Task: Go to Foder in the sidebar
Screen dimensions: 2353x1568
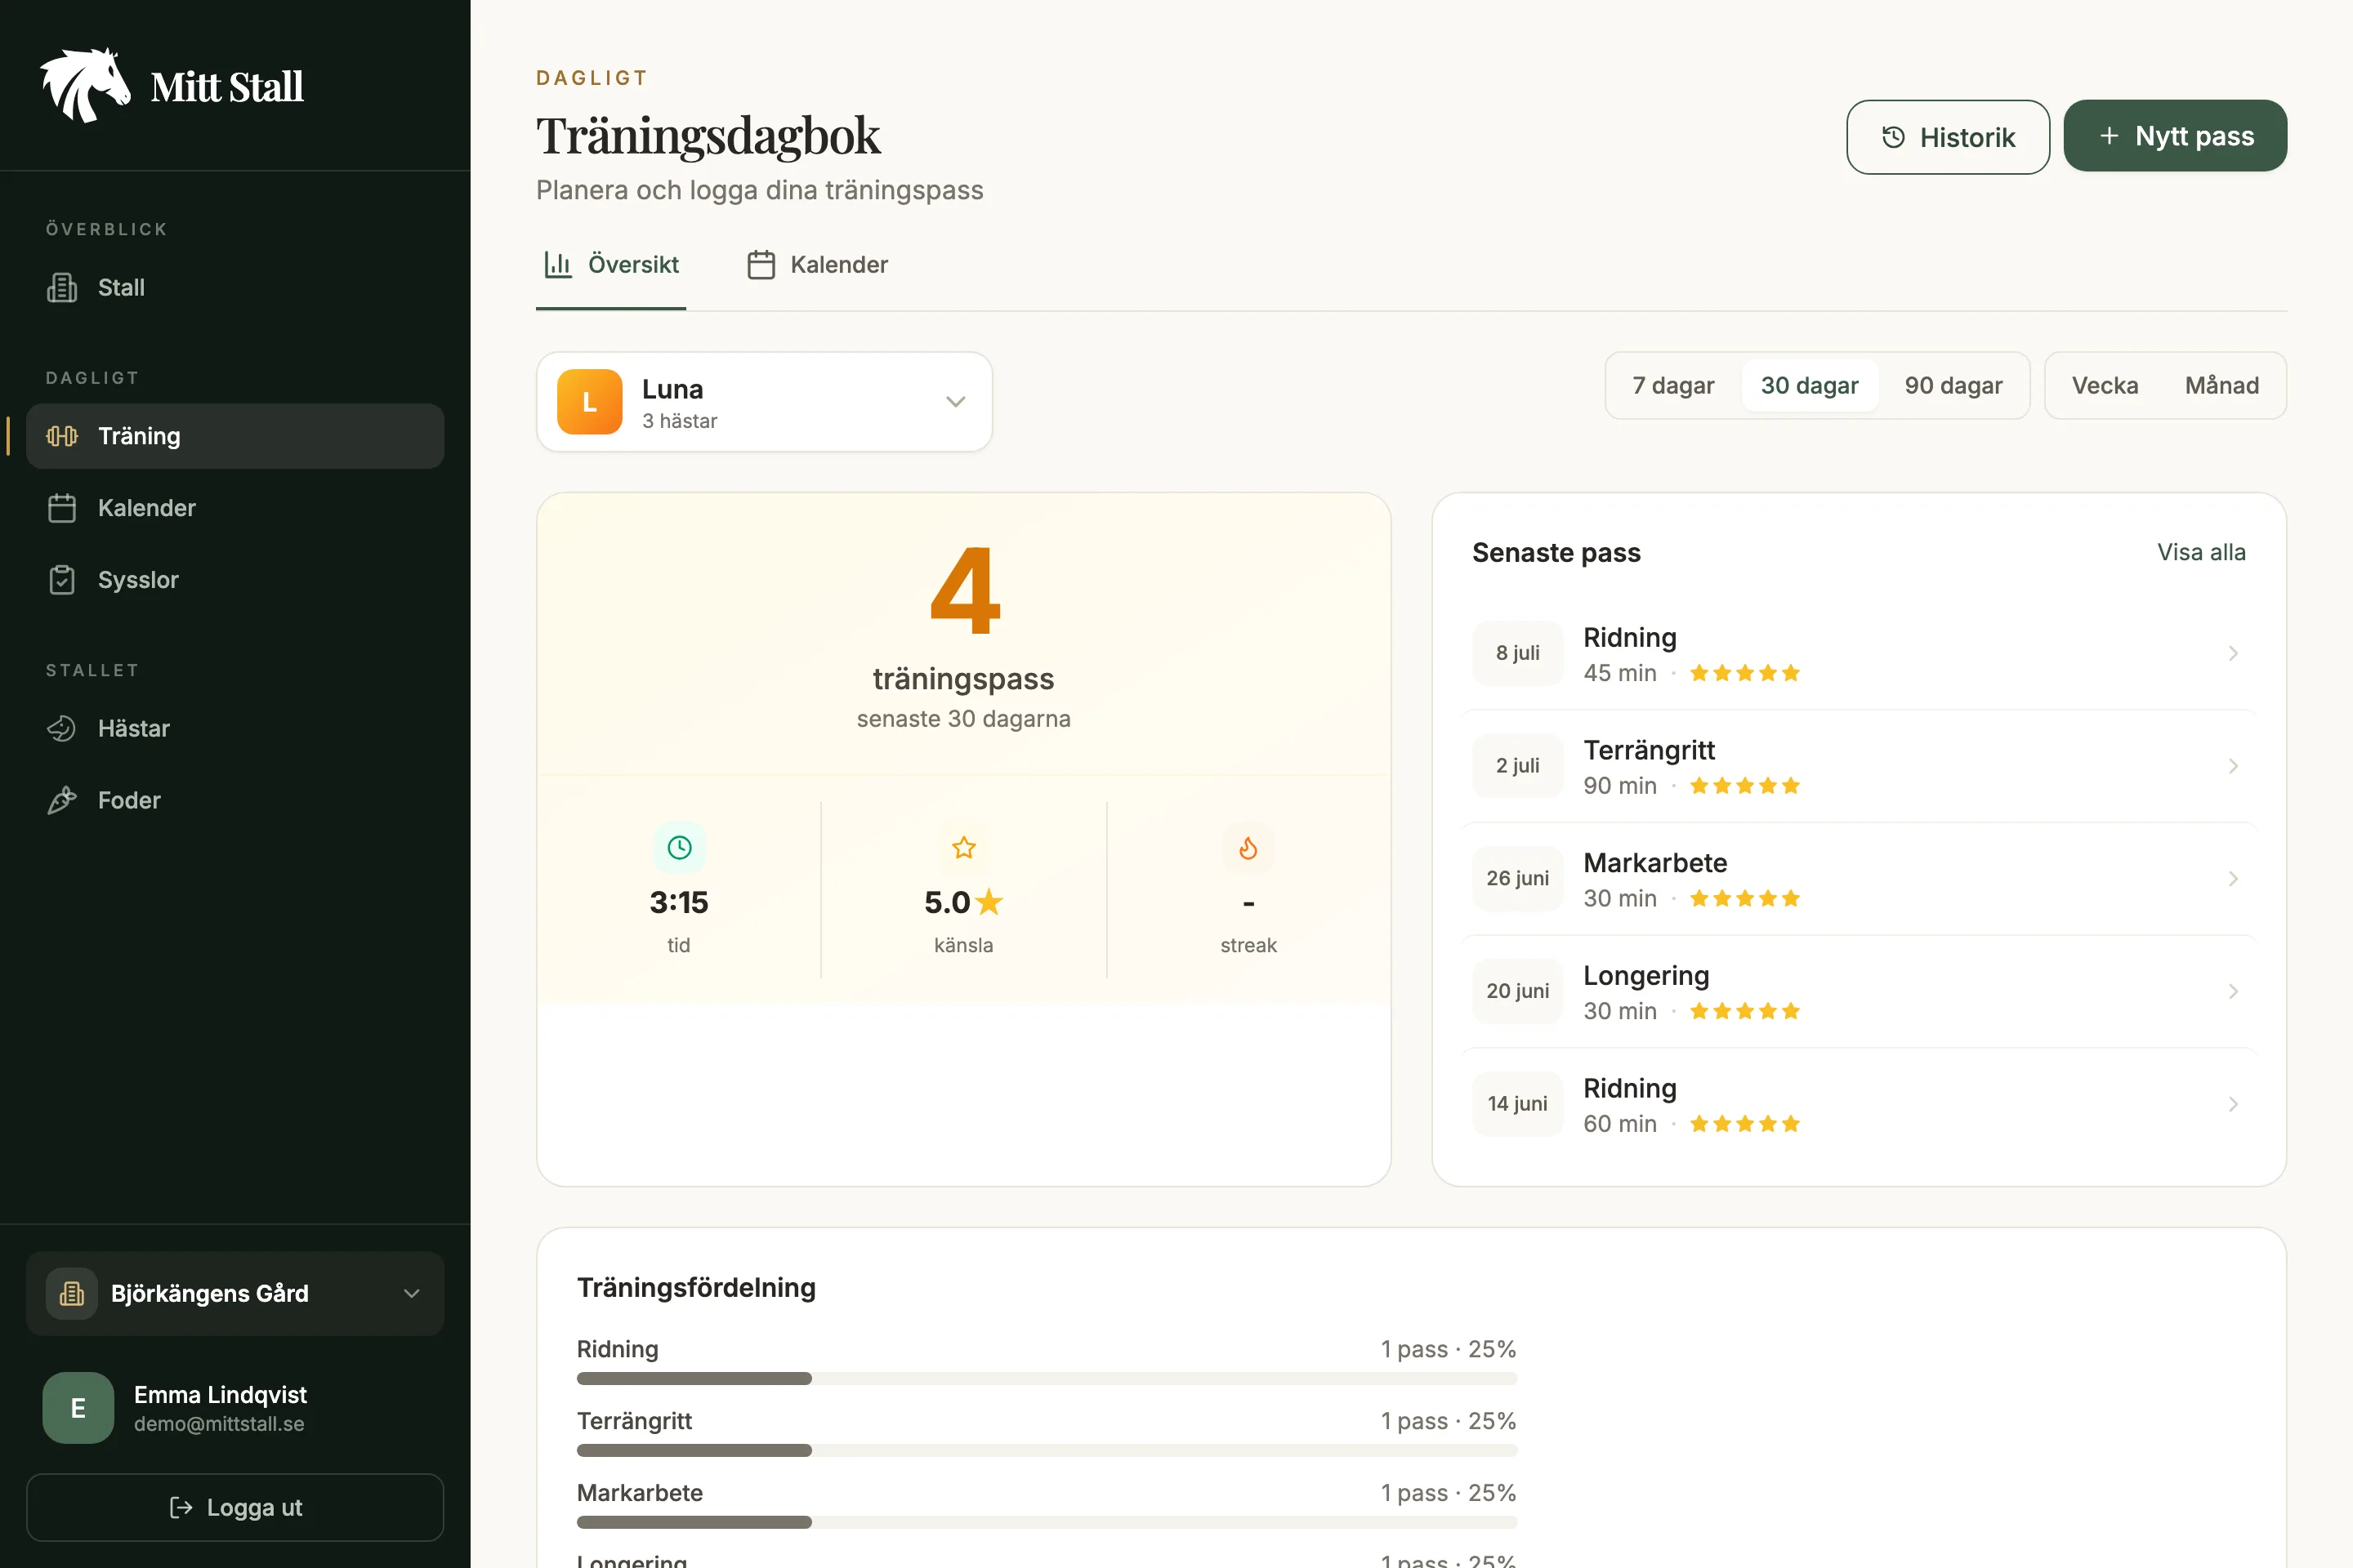Action: tap(235, 800)
